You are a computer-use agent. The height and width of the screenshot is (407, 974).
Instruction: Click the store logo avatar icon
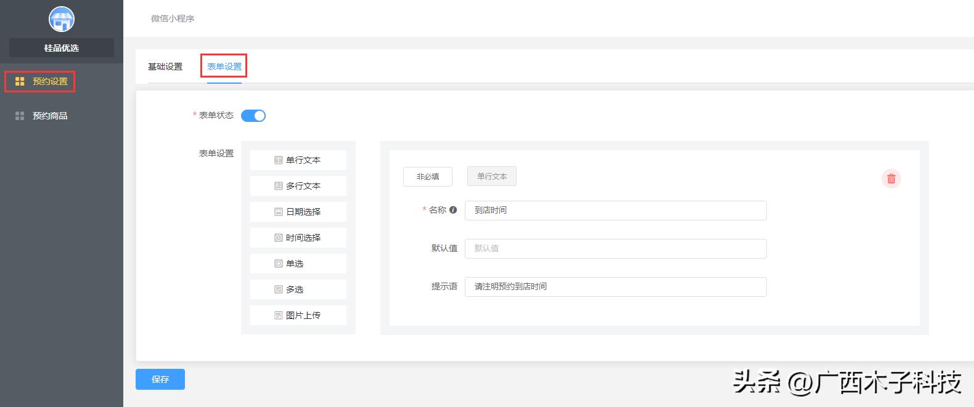point(62,20)
